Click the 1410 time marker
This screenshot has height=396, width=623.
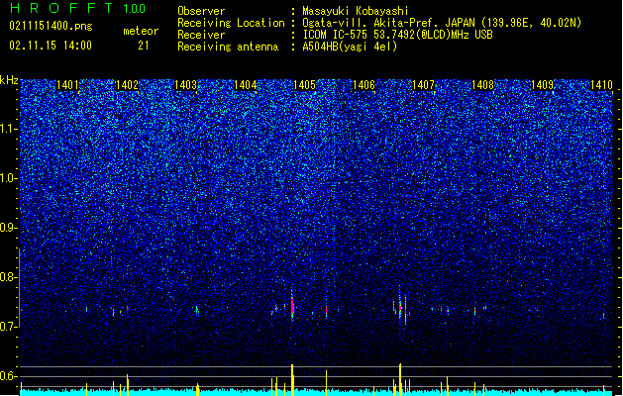tap(601, 85)
